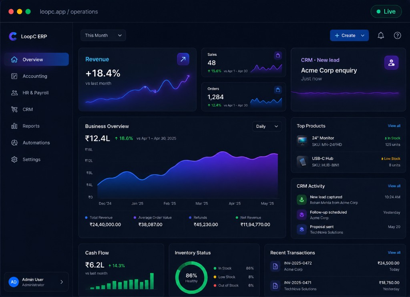The image size is (410, 297).
Task: Click the Overview home icon in sidebar
Action: click(14, 60)
